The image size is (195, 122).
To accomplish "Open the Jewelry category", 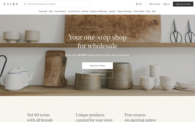I will [x=112, y=11].
